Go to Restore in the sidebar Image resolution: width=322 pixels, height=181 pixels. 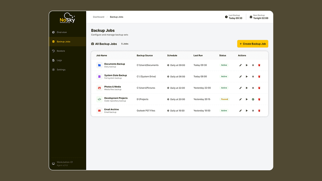pyautogui.click(x=61, y=51)
